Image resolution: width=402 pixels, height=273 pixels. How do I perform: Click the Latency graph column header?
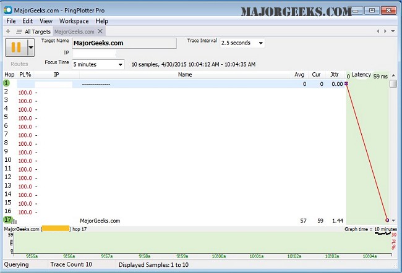[361, 75]
